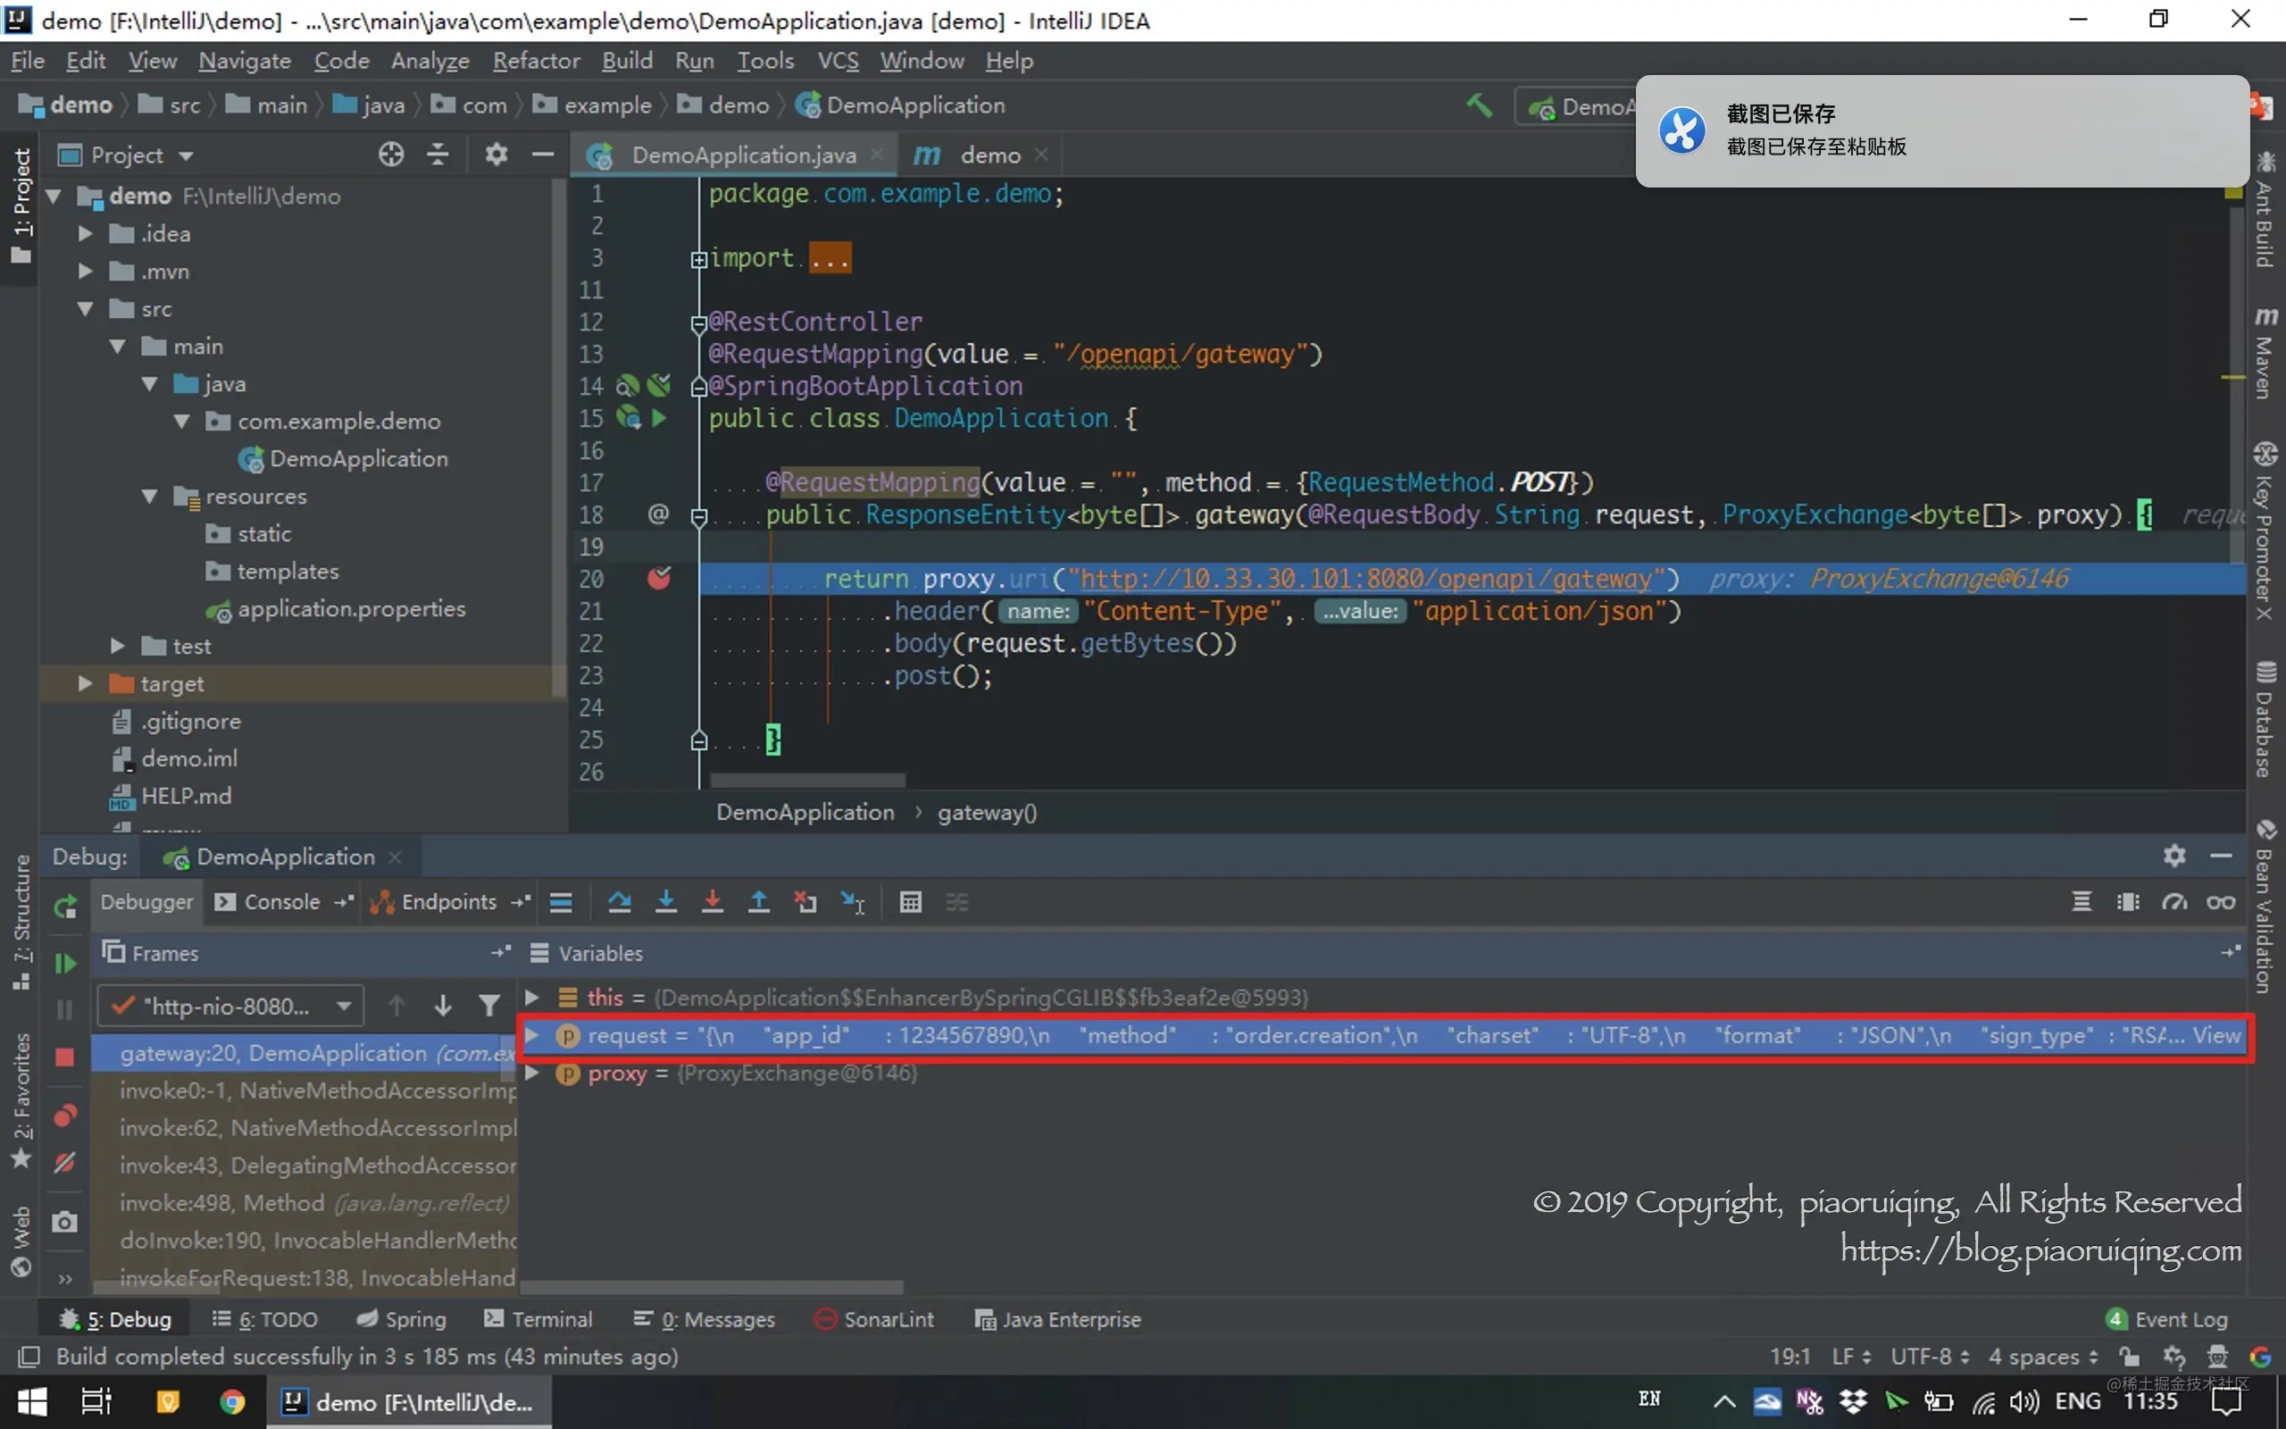Stop the DemoApplication debug session
Image resolution: width=2286 pixels, height=1429 pixels.
(x=64, y=1057)
